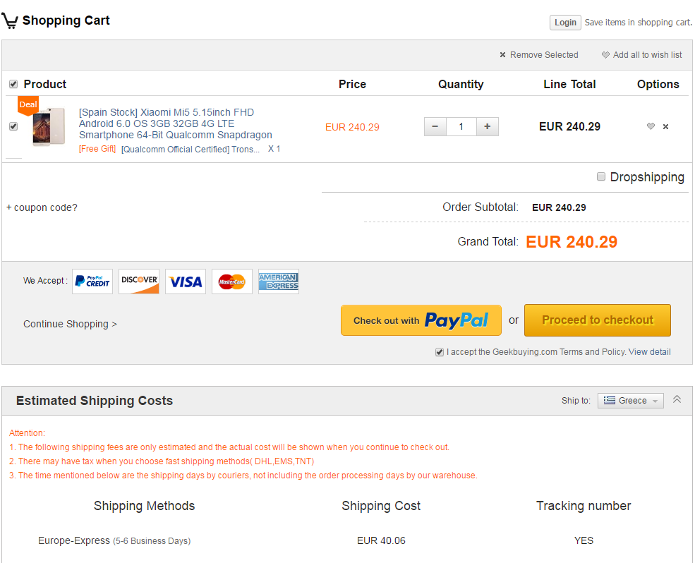
Task: Open the Ship to Greece country dropdown
Action: [x=630, y=401]
